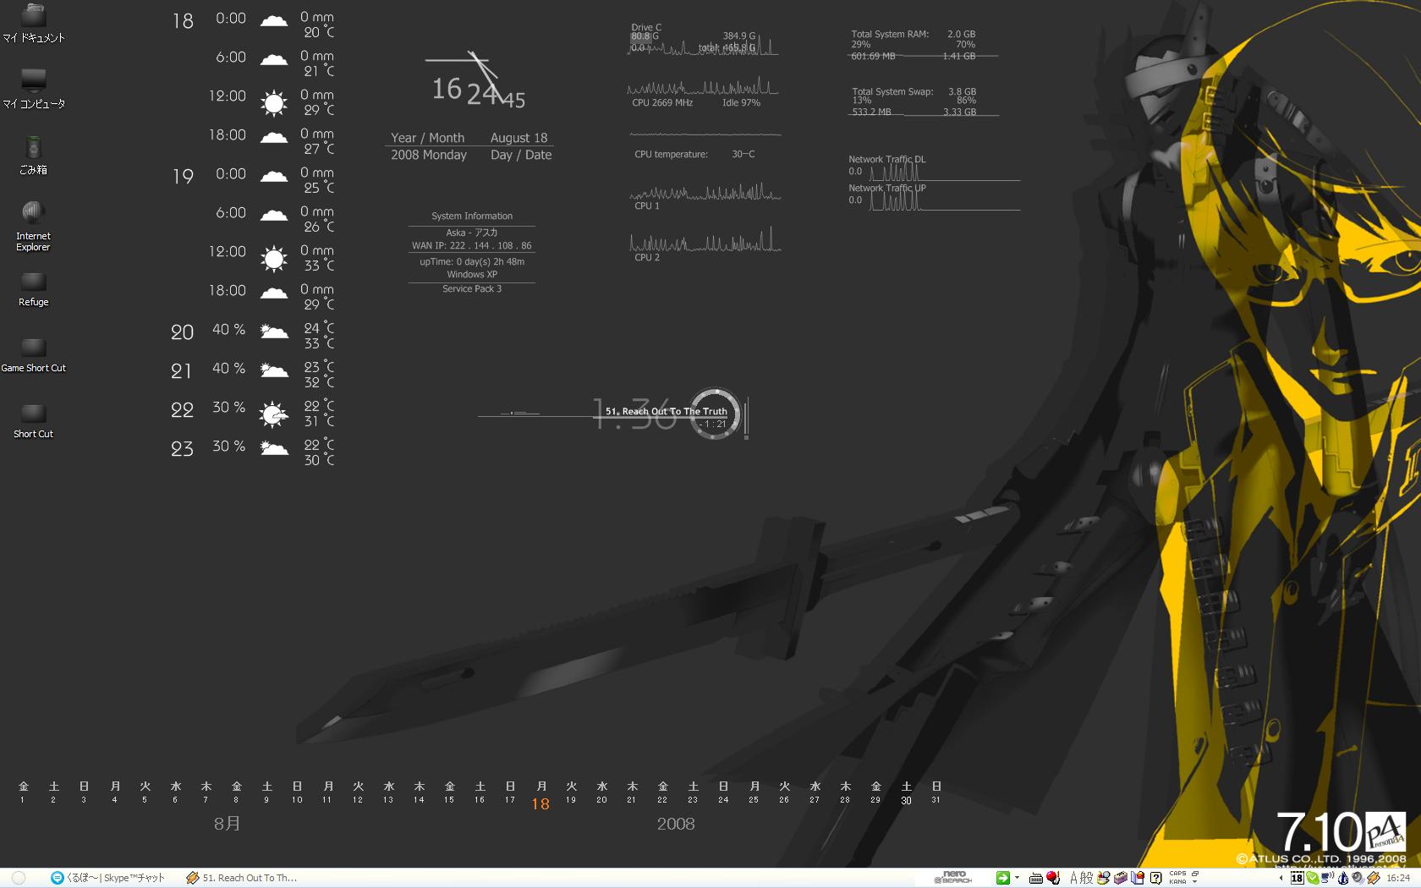This screenshot has width=1421, height=888.
Task: Open the Short Cut desktop icon
Action: tap(33, 421)
